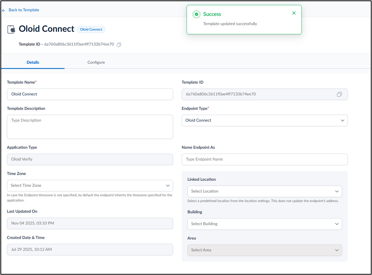Image resolution: width=372 pixels, height=275 pixels.
Task: Expand the Select Time Zone dropdown
Action: pos(90,186)
